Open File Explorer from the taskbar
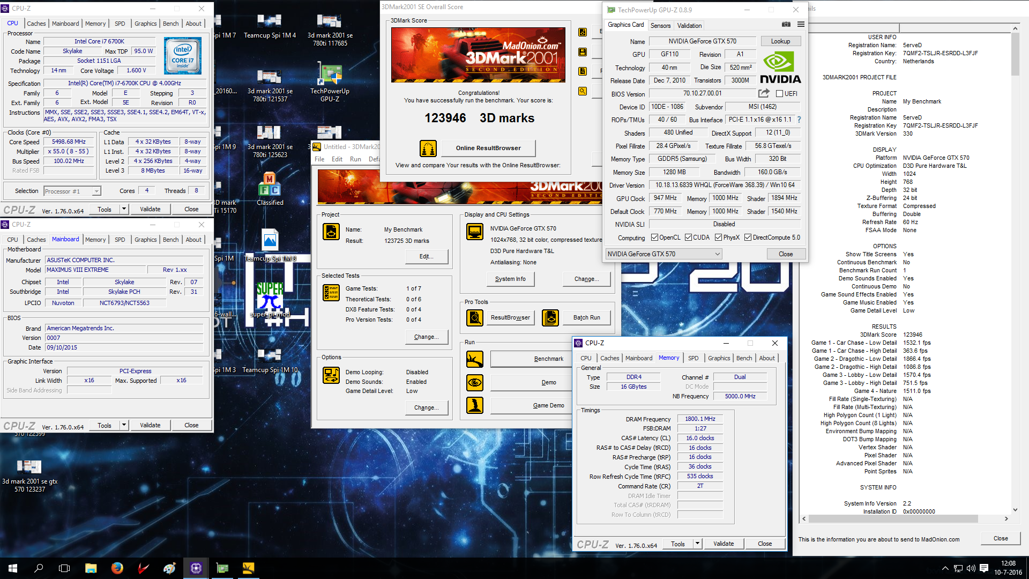1029x579 pixels. [91, 568]
